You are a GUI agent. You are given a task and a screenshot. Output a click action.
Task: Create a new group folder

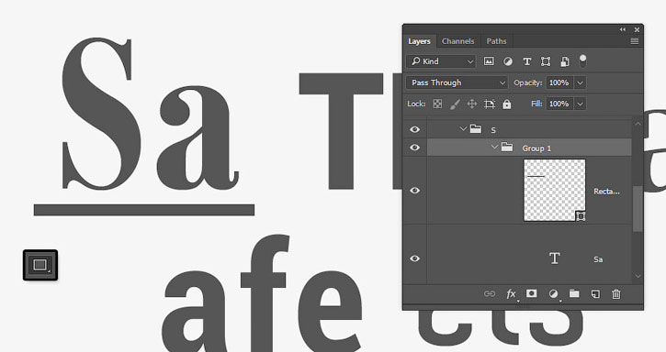pos(574,293)
